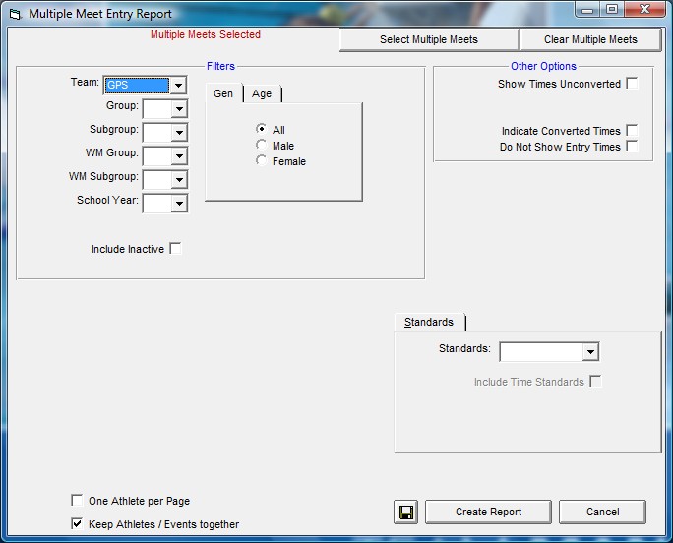The height and width of the screenshot is (543, 673).
Task: Select the Standards tab
Action: (429, 322)
